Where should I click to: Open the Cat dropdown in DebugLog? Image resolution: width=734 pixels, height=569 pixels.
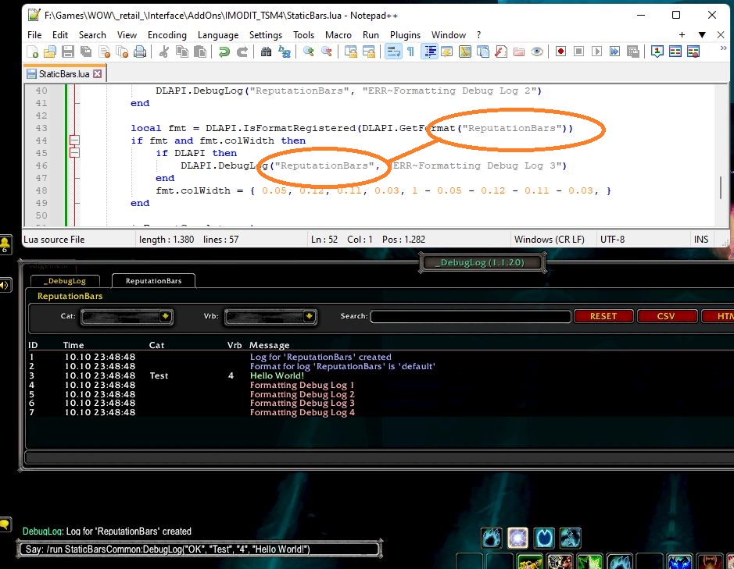pos(127,317)
